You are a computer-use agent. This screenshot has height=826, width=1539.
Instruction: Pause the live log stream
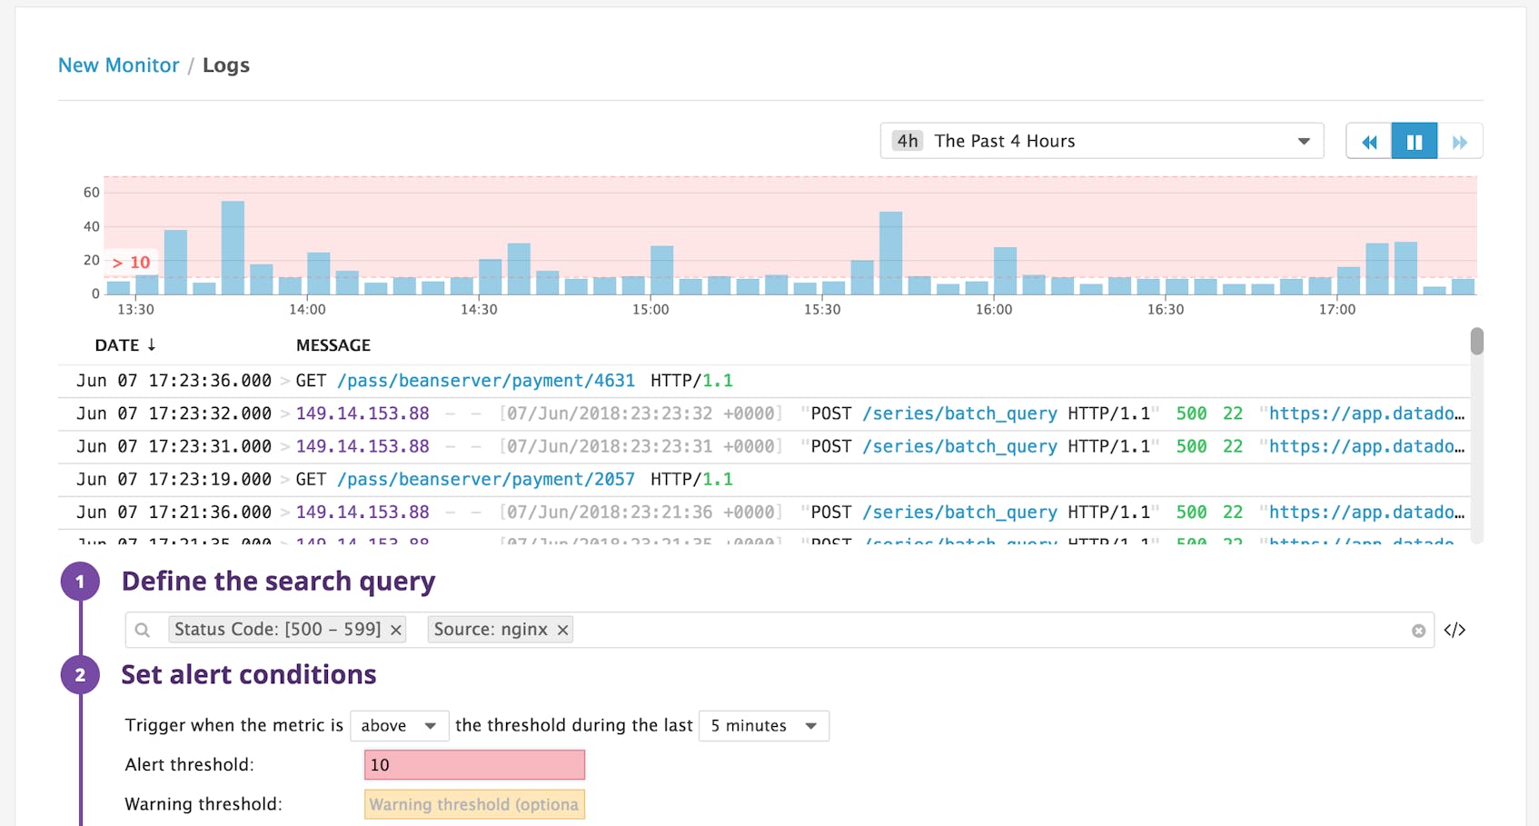1415,141
